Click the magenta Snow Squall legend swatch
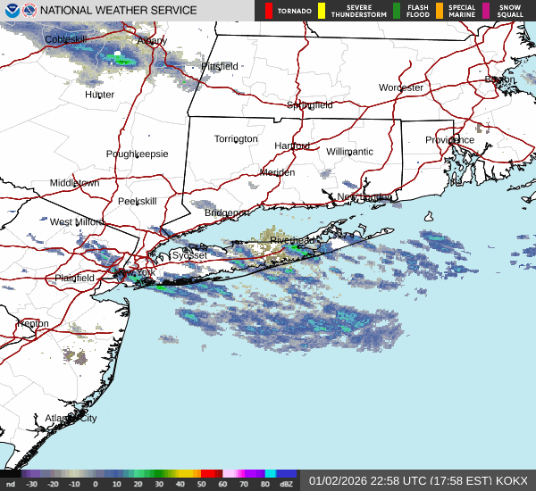 tap(486, 11)
